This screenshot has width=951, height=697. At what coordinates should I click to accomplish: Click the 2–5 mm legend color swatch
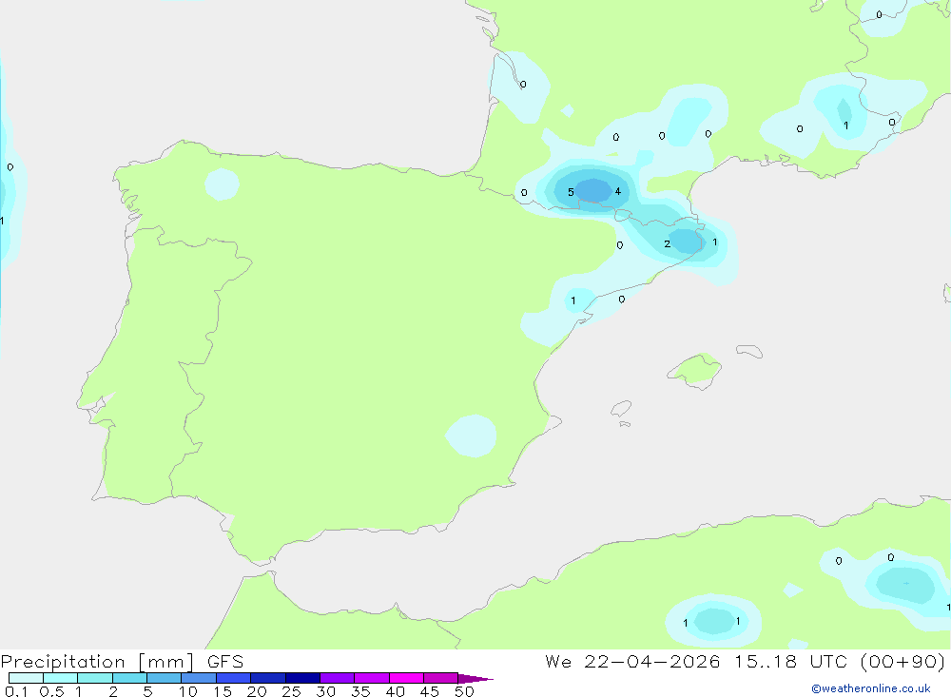pyautogui.click(x=129, y=678)
